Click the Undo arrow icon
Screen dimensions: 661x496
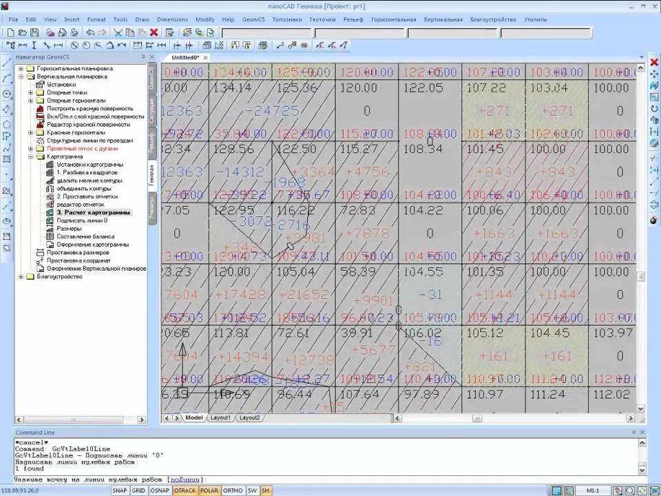point(90,32)
